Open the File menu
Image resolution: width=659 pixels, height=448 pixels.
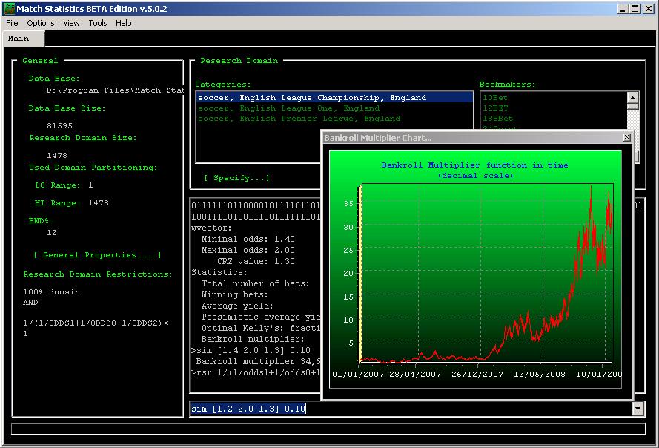tap(12, 23)
